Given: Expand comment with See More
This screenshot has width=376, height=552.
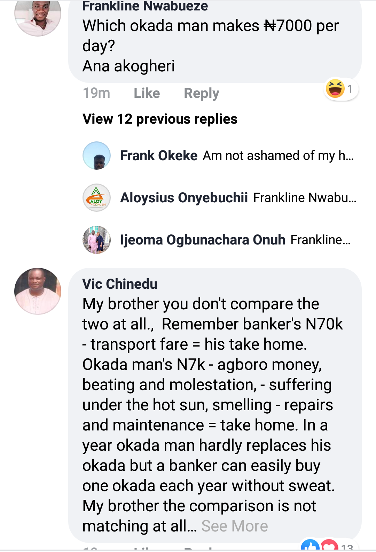Looking at the screenshot, I should pyautogui.click(x=234, y=526).
